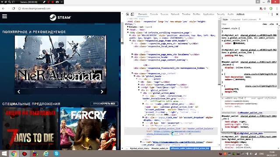Image resolution: width=280 pixels, height=157 pixels.
Task: Add a new style rule with plus icon
Action: point(277,24)
